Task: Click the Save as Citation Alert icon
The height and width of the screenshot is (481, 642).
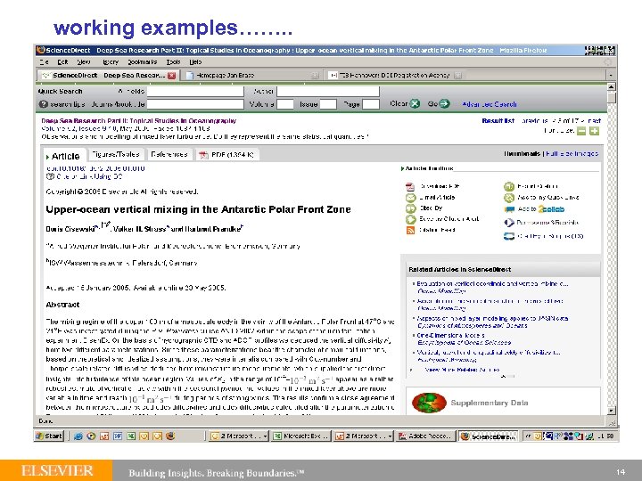Action: [410, 220]
